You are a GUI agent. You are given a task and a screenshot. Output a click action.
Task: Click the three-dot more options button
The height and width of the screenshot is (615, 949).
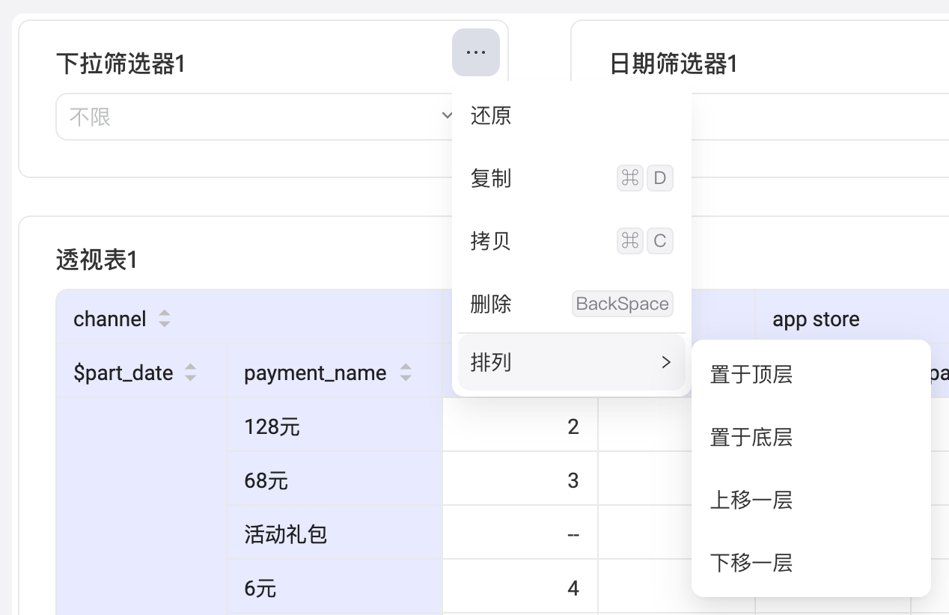click(476, 52)
